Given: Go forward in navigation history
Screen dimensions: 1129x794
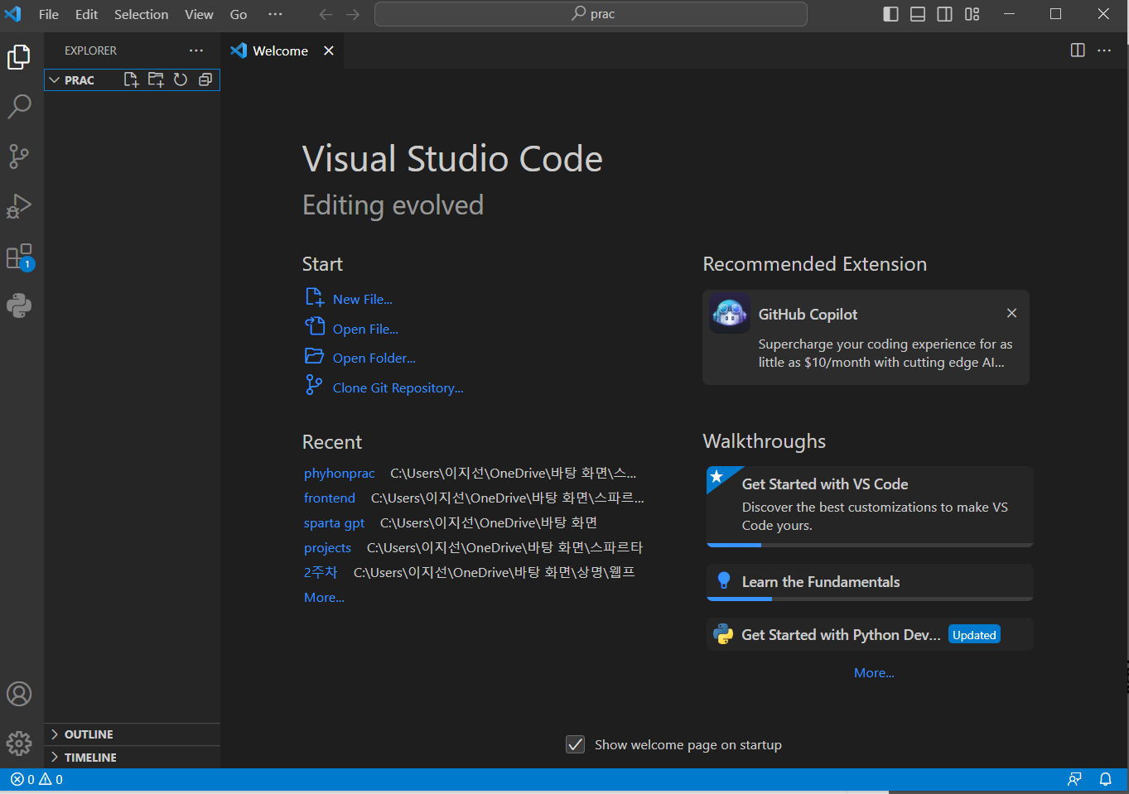Looking at the screenshot, I should [353, 14].
